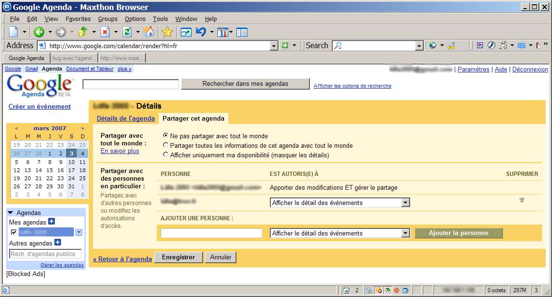Go to next month in the mini calendar

83,128
